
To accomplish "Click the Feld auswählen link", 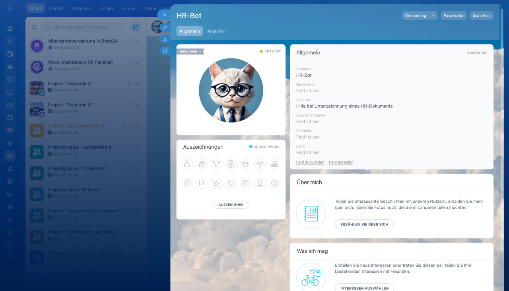I will 310,162.
